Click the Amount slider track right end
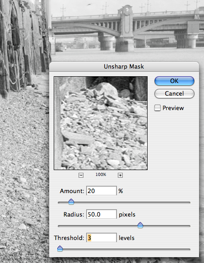Screen dimensions: 204x263 189,203
